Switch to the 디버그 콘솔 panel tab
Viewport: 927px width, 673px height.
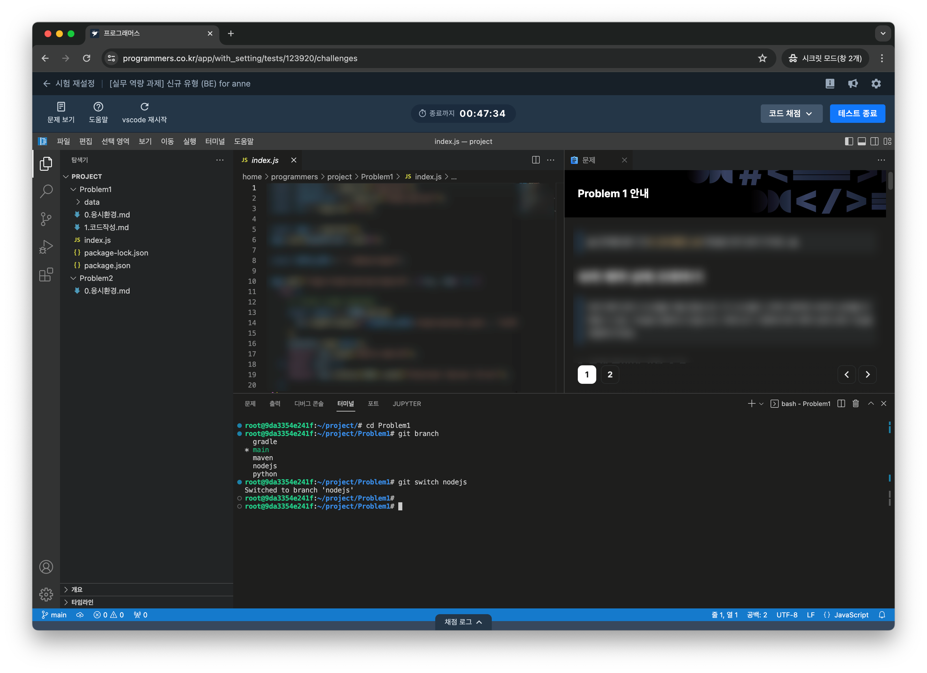309,403
